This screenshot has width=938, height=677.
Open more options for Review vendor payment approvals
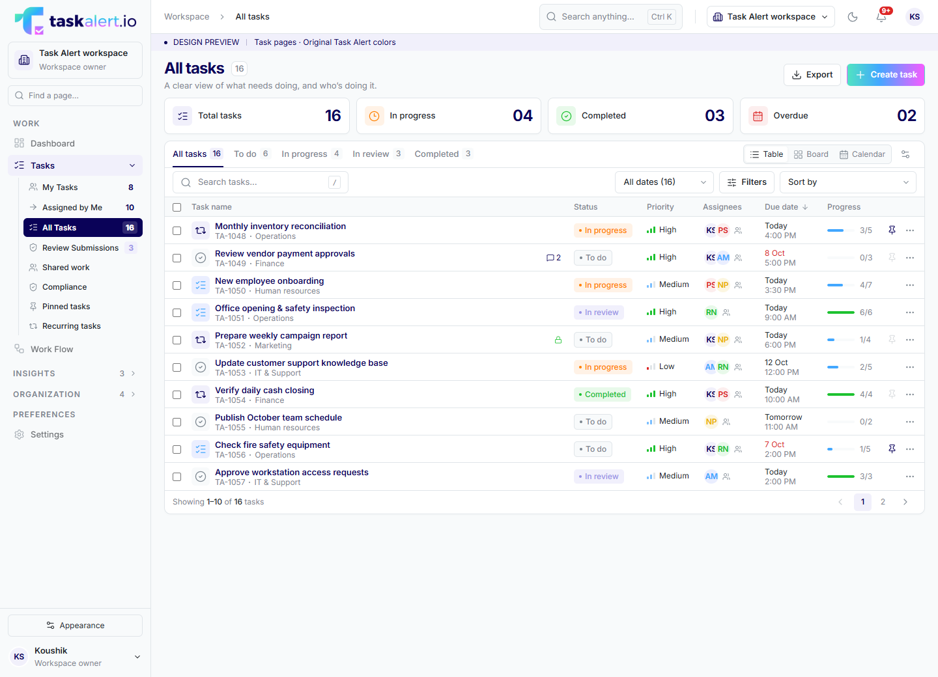tap(910, 258)
